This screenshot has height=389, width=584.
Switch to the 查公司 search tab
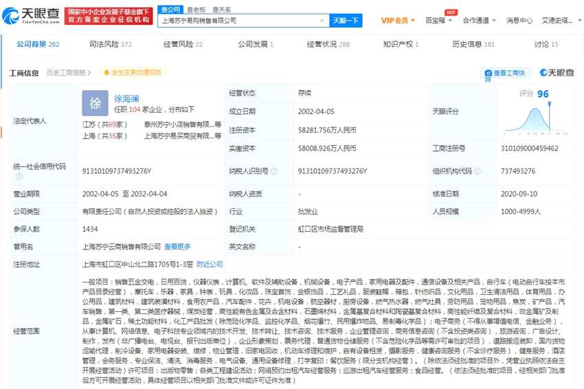click(x=170, y=10)
